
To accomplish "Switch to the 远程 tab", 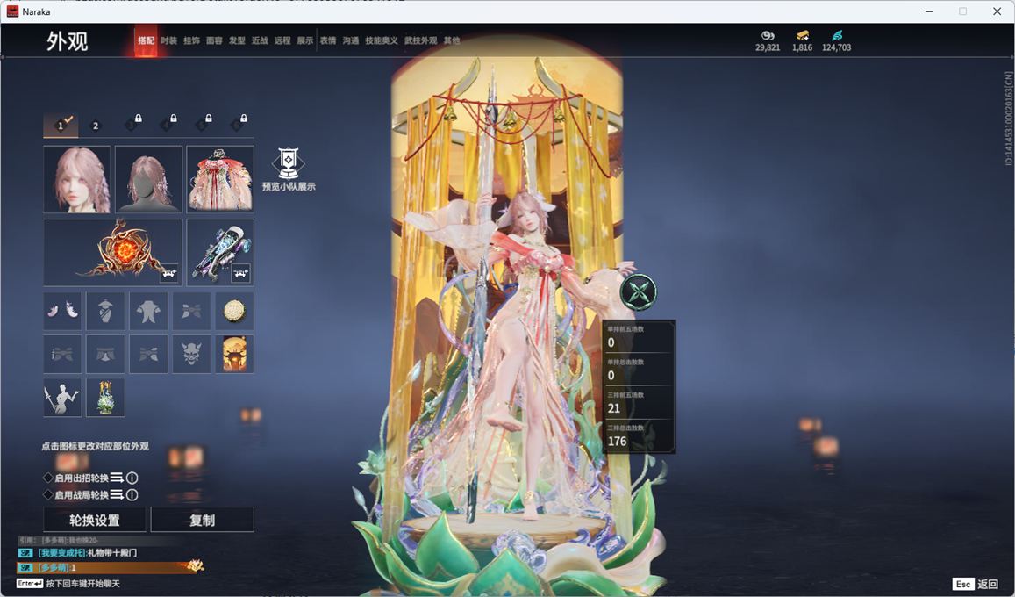I will click(282, 40).
